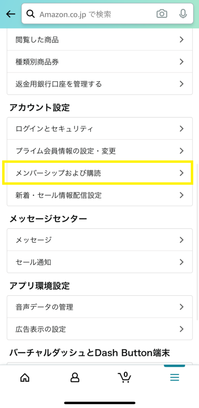Open the camera search icon

click(162, 14)
